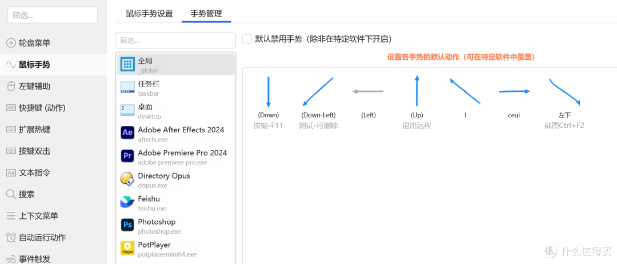This screenshot has height=264, width=617.
Task: Click the After Effects Ae icon
Action: (127, 133)
